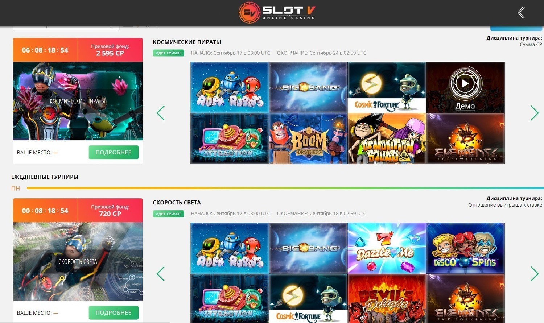The height and width of the screenshot is (323, 544).
Task: Launch the Disco Spins slot thumbnail
Action: tap(465, 248)
